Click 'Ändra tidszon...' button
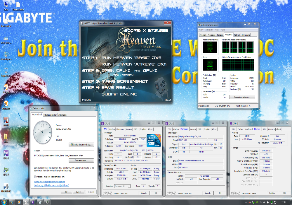 (81, 160)
